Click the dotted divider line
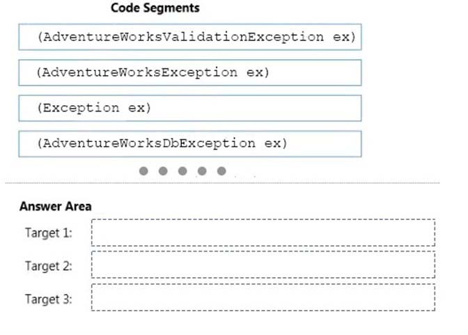This screenshot has width=468, height=335. pos(222,182)
